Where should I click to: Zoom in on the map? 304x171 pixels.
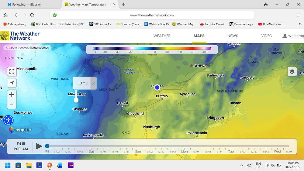tap(12, 94)
